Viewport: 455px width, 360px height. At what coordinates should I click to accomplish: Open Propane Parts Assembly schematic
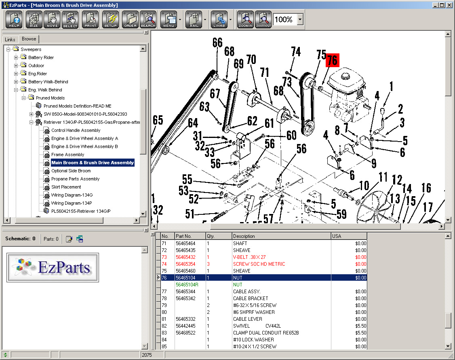[76, 179]
